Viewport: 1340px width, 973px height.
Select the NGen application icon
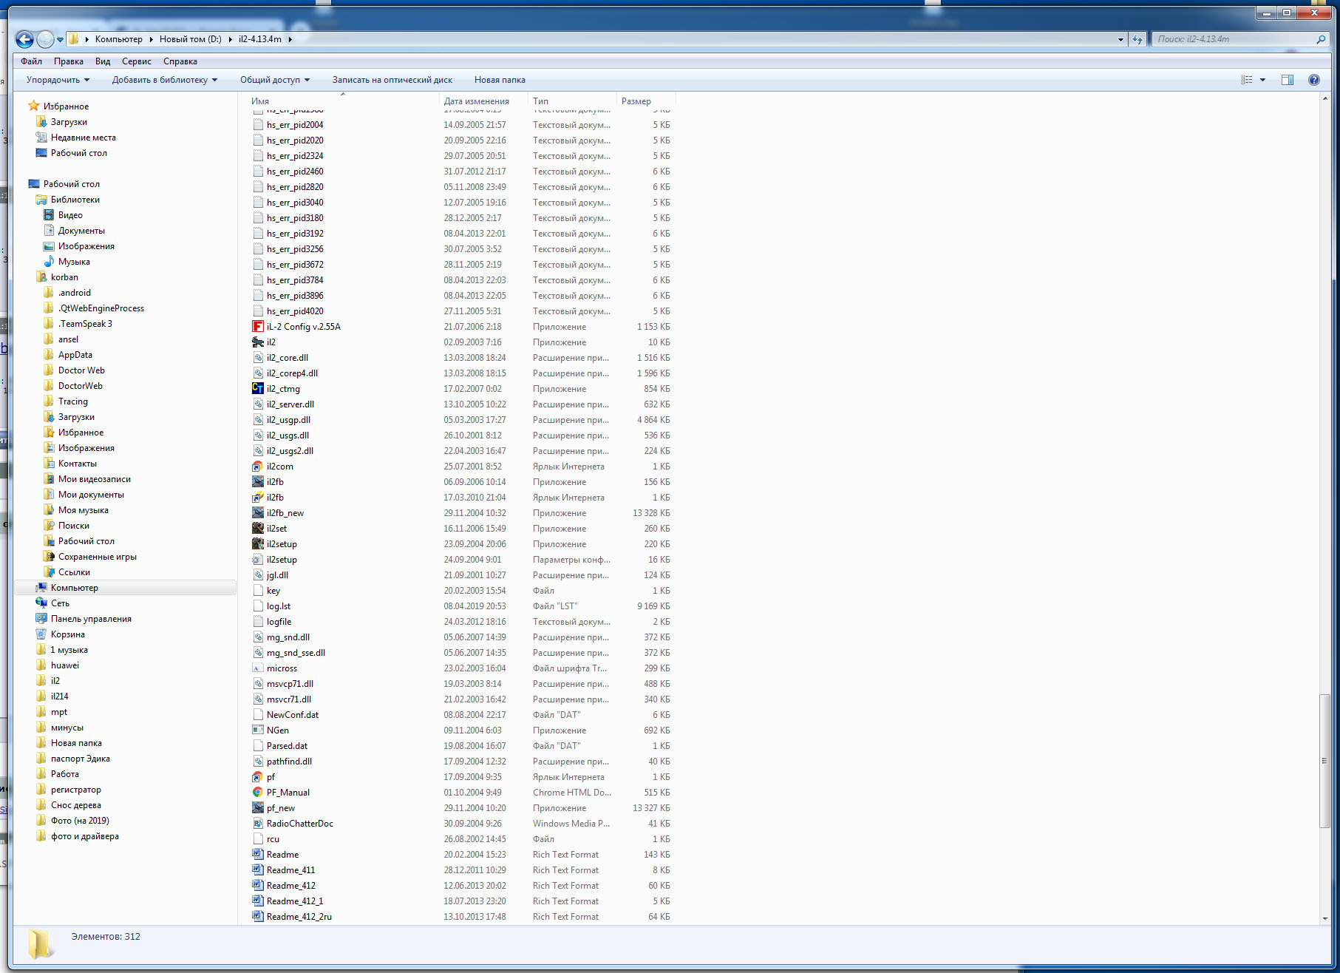[x=258, y=730]
